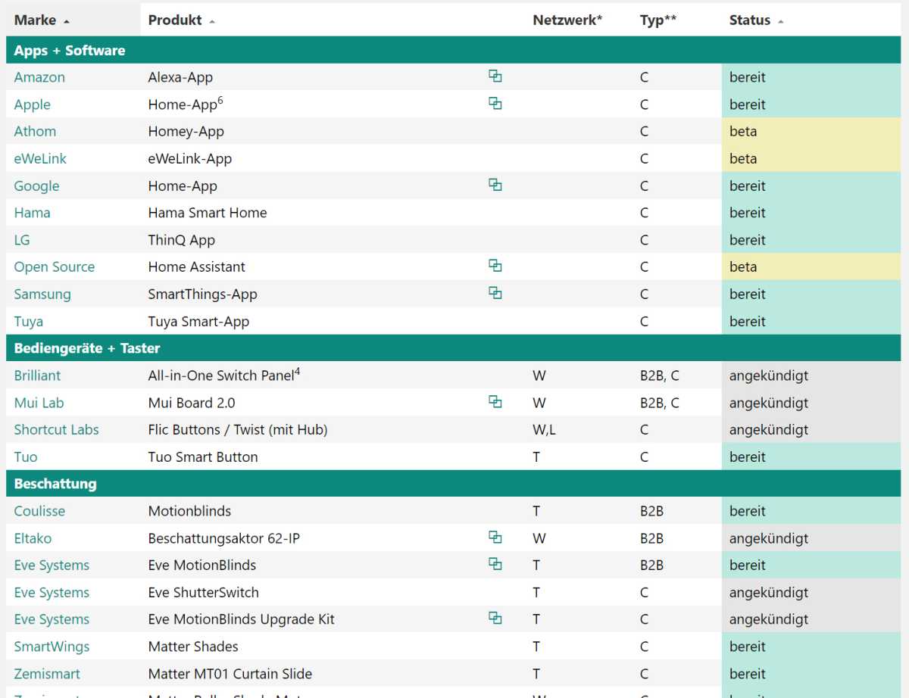
Task: Sort table by Marke column
Action: (42, 20)
